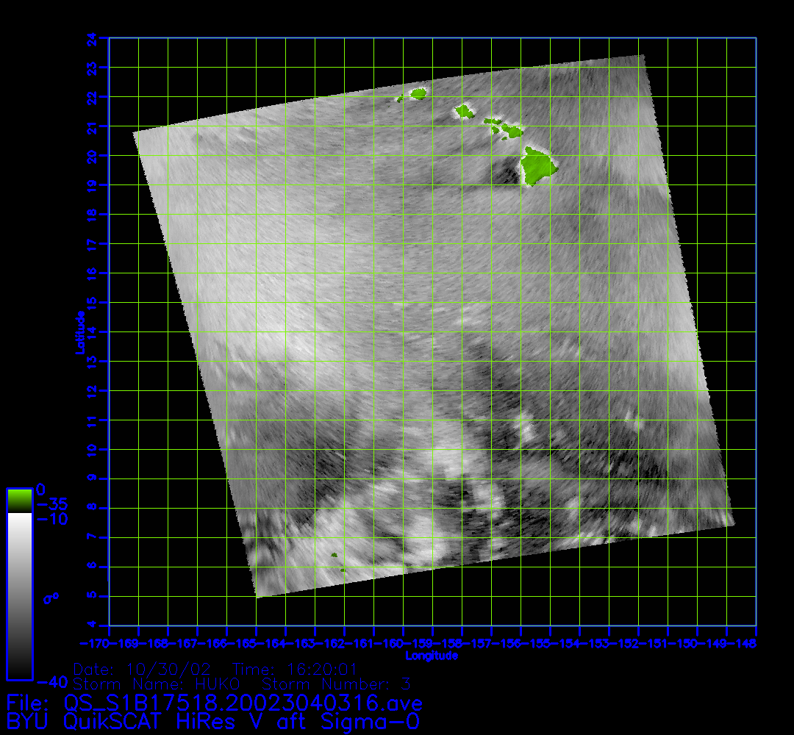Screen dimensions: 794x735
Task: Click the green Kauai island near latitude 22
Action: (x=418, y=93)
